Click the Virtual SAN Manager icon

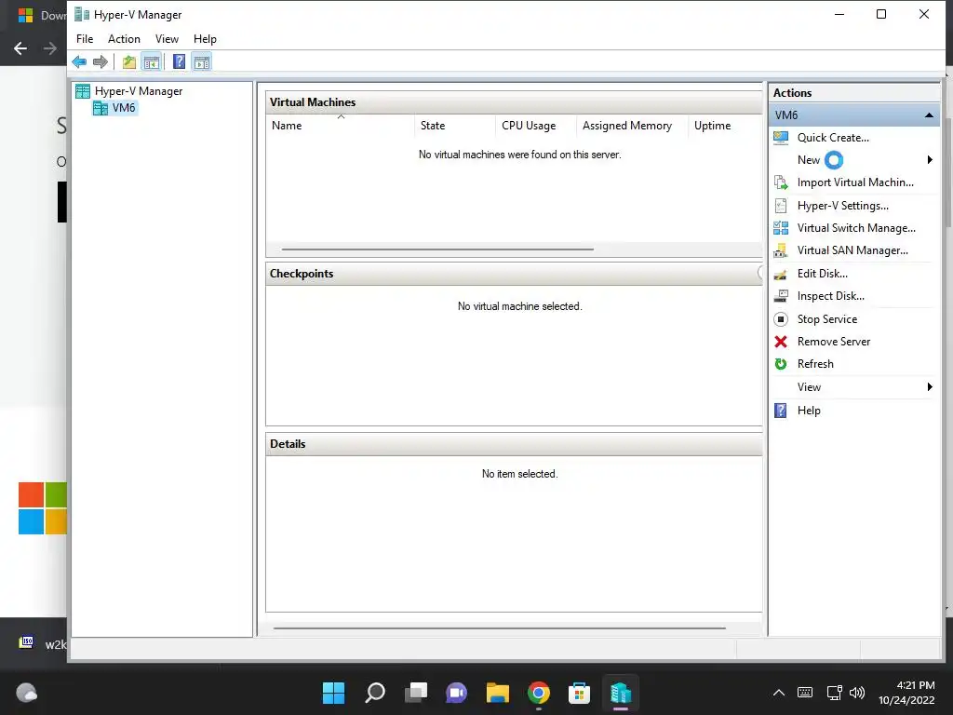[781, 250]
